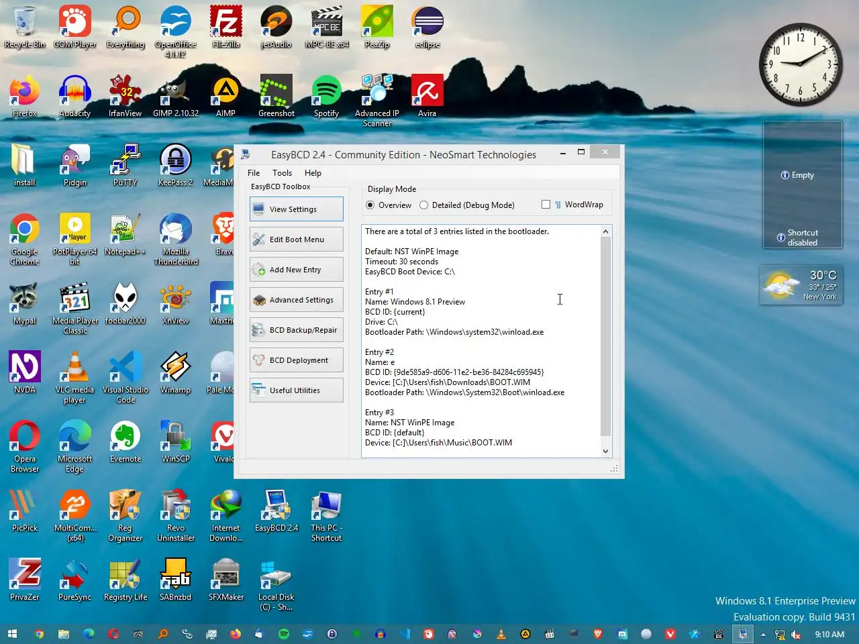Launch WinSCP from the desktop
This screenshot has height=644, width=859.
(176, 443)
